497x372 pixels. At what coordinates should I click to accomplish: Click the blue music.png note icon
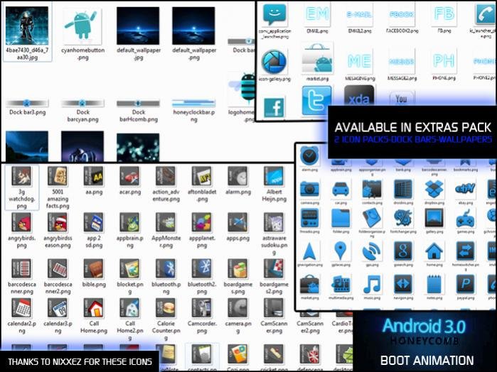tap(372, 284)
